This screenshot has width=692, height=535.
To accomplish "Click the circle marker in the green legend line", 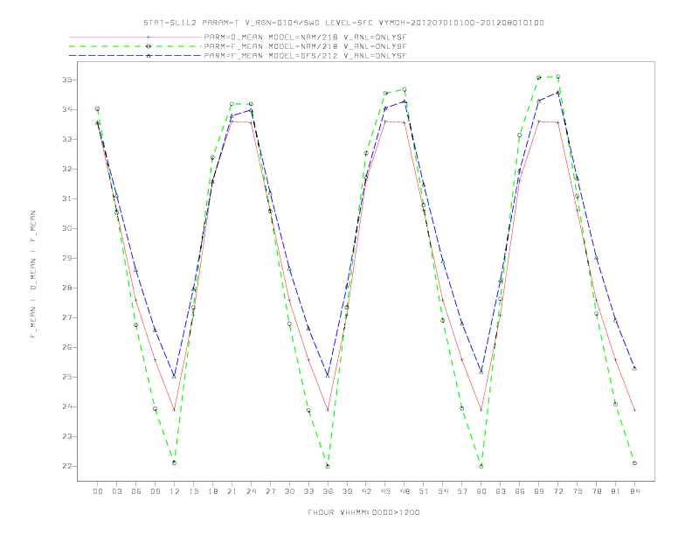I will [x=149, y=46].
